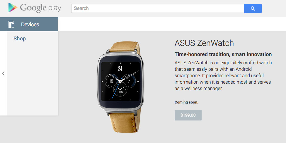Click the "Coming soon." label

186,102
